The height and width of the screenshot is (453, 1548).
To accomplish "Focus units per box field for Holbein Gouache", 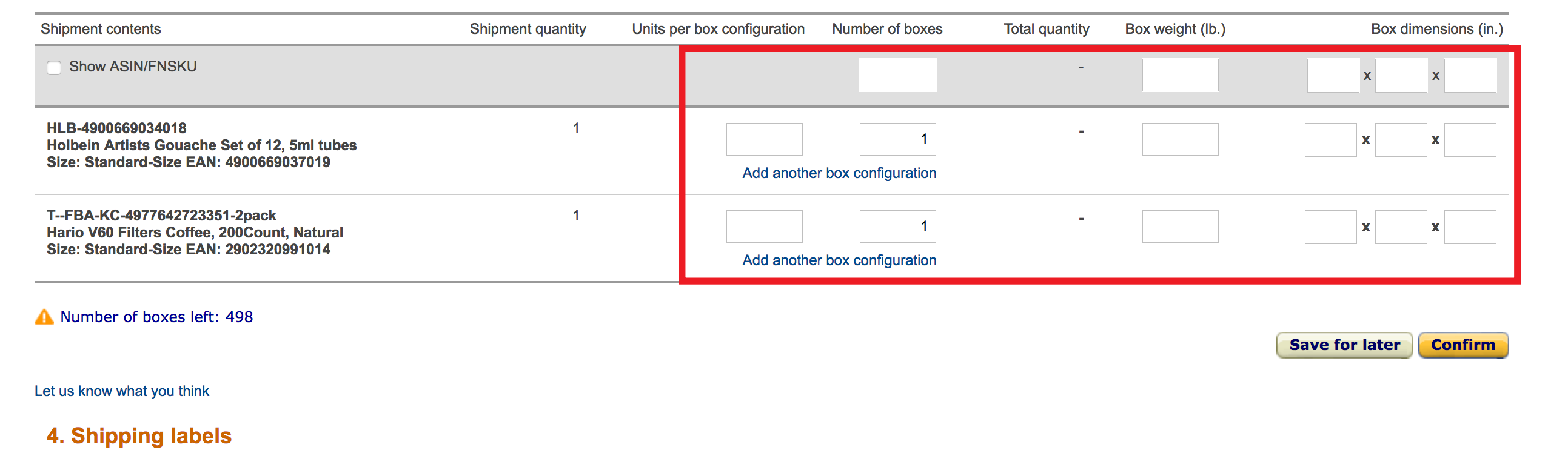I will (765, 139).
